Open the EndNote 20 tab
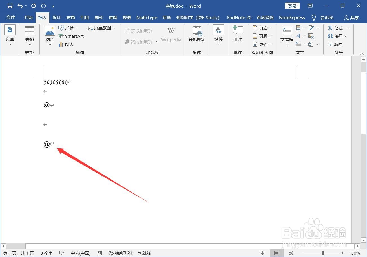367x257 pixels. (239, 17)
